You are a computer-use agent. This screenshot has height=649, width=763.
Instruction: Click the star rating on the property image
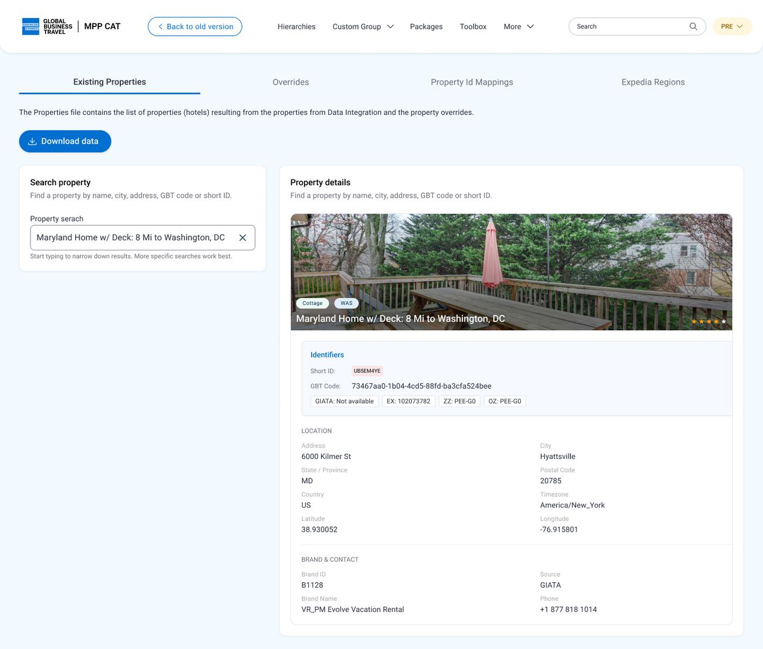[x=709, y=321]
